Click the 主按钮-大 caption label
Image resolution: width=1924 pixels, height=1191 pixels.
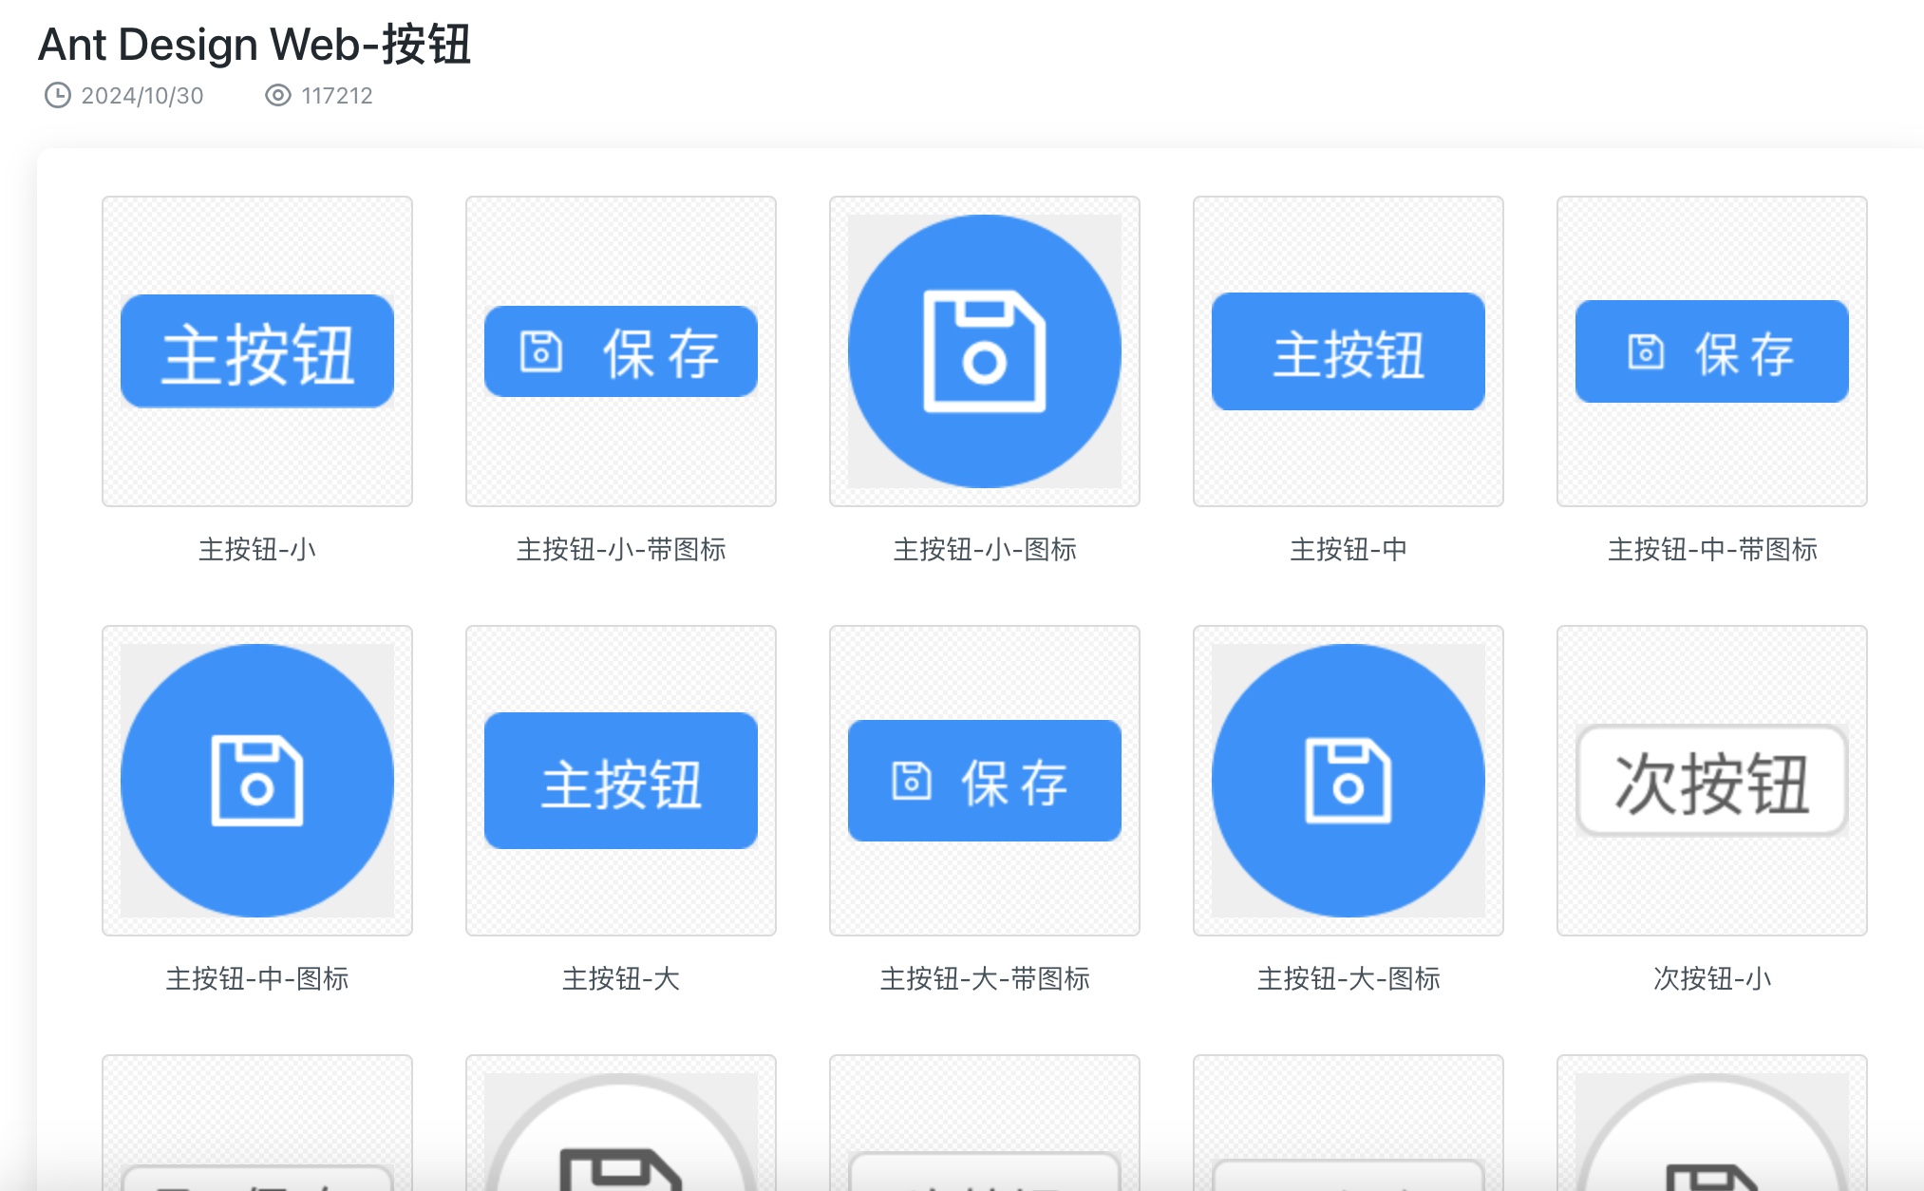click(621, 978)
